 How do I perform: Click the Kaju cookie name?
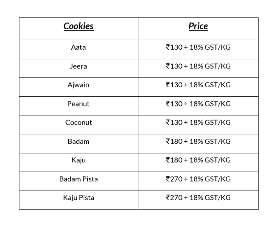[79, 160]
